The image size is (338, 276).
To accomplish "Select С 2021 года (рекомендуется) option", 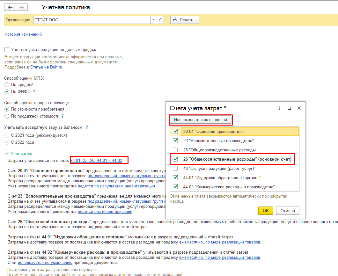I will 7,135.
